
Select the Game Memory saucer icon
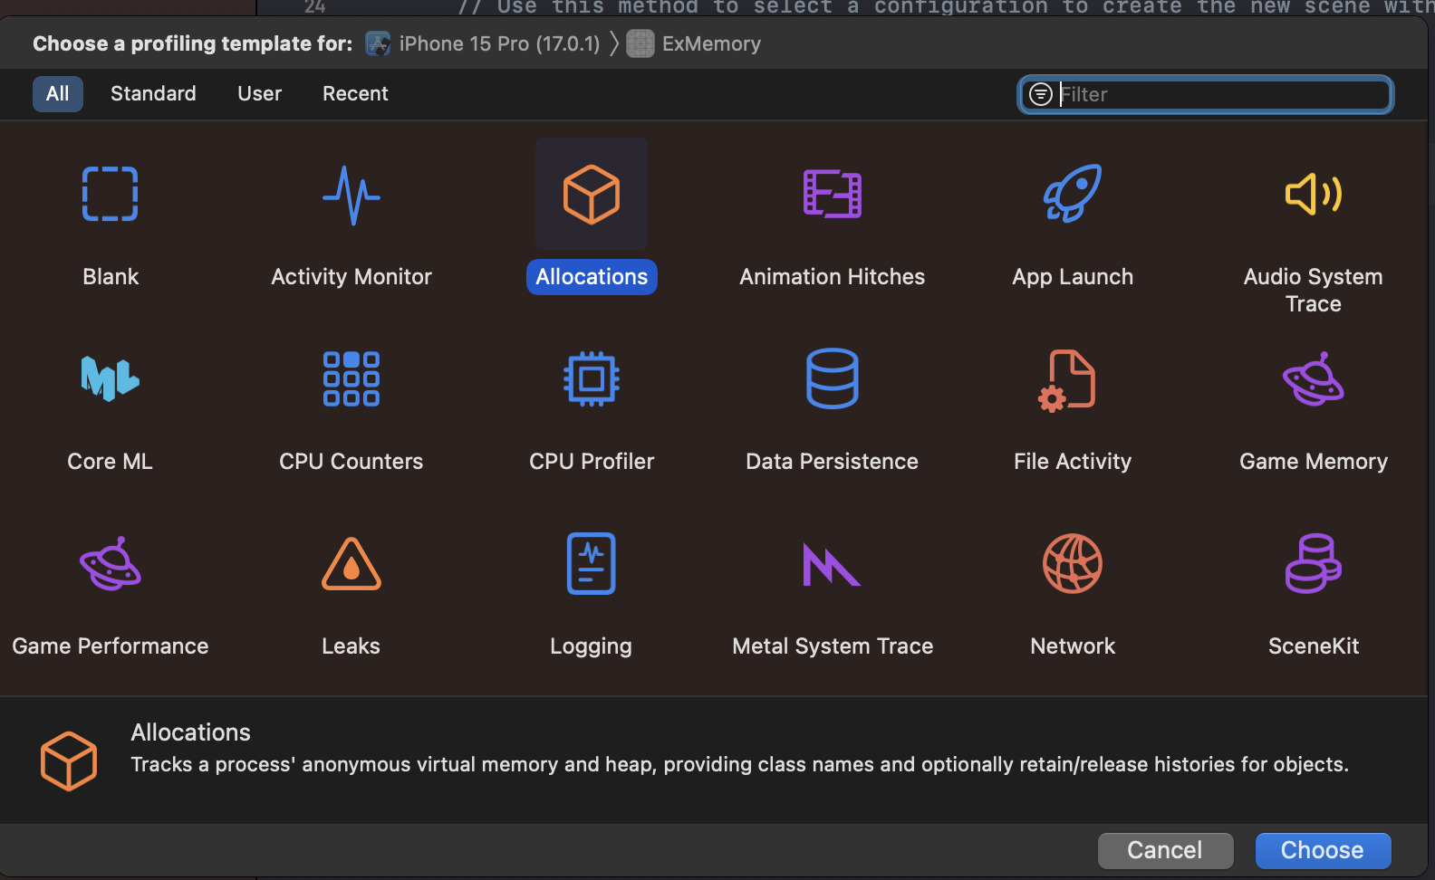(x=1314, y=378)
